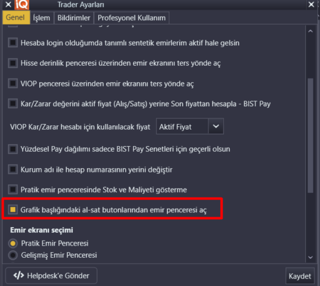Image resolution: width=320 pixels, height=286 pixels.
Task: Click the Aktif Fiyat combo box field
Action: [x=190, y=126]
